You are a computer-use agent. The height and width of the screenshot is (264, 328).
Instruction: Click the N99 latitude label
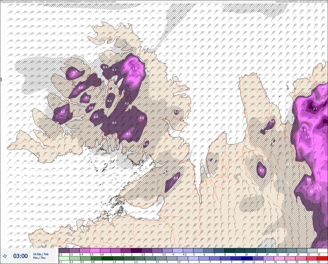(1, 80)
